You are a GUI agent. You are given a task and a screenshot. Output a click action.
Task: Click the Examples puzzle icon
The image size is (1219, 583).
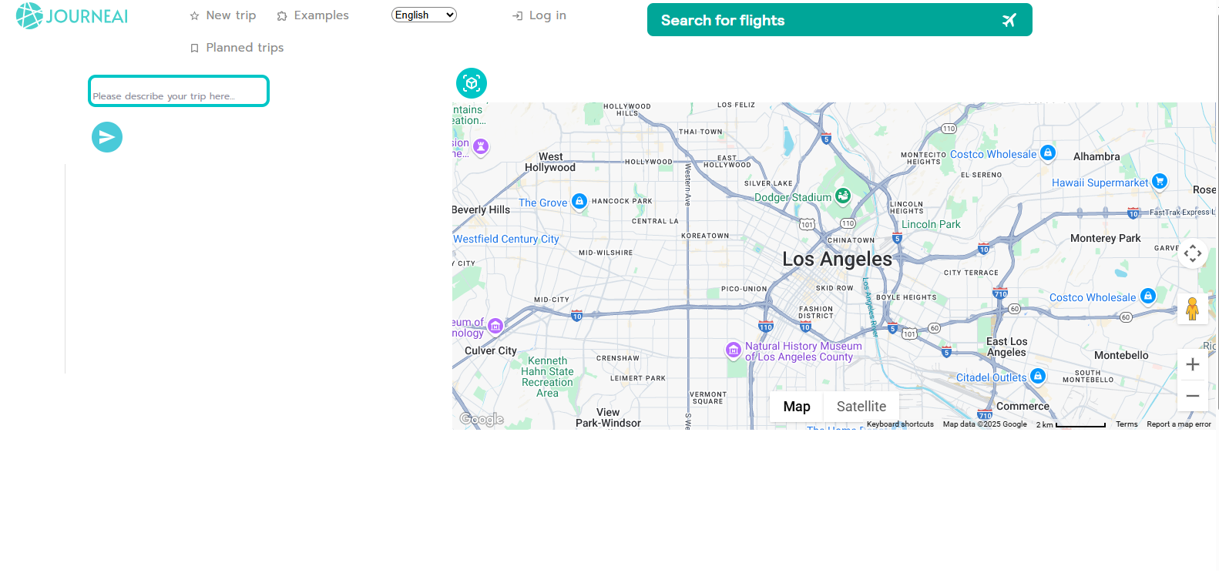coord(282,16)
